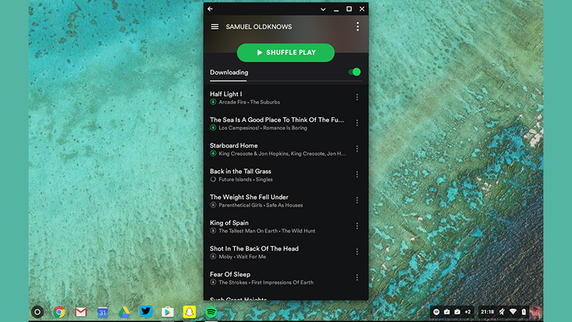Screen dimensions: 572x322
Task: Open Google Calendar from the shelf
Action: pos(102,312)
